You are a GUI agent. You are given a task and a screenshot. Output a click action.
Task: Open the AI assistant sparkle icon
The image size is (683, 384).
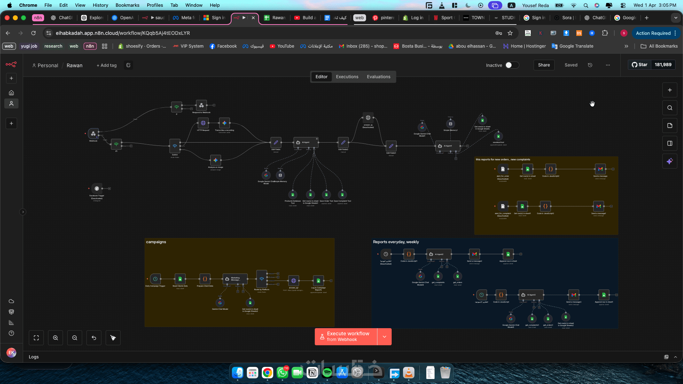[x=669, y=161]
